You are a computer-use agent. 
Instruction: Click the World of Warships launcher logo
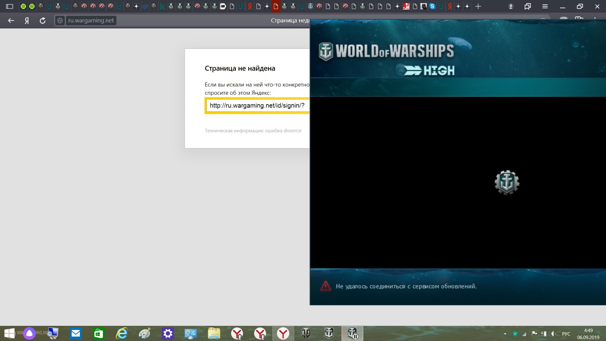[386, 51]
